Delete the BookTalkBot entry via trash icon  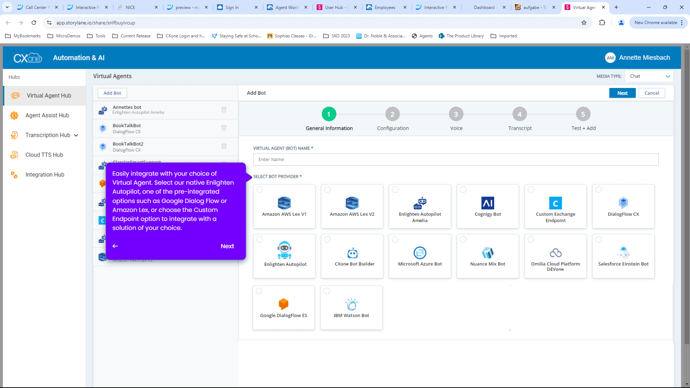(x=224, y=128)
